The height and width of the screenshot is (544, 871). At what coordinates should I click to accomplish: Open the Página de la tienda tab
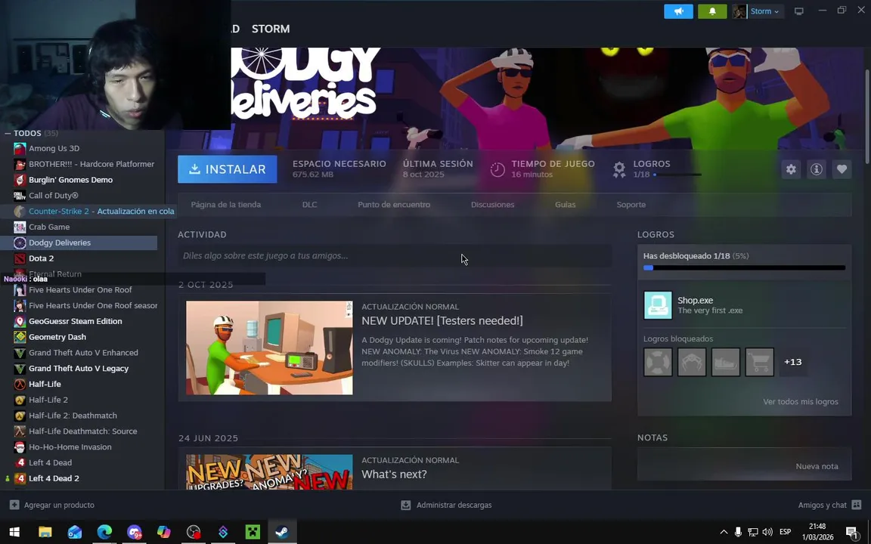[x=225, y=205]
